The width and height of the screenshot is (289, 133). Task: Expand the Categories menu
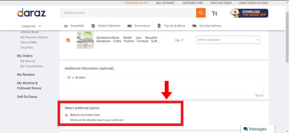pos(31,26)
